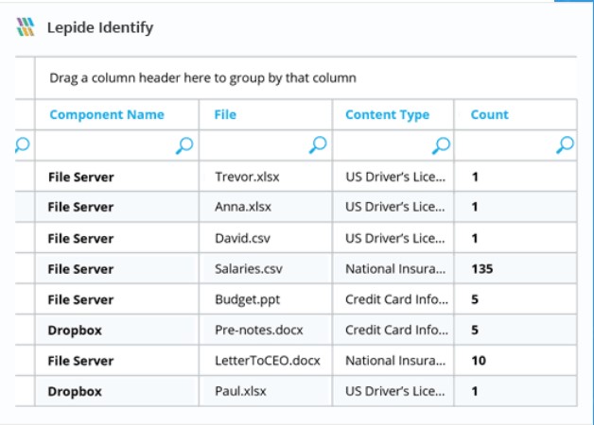Click count 5 in the Pre-notes.docx row

(x=475, y=331)
